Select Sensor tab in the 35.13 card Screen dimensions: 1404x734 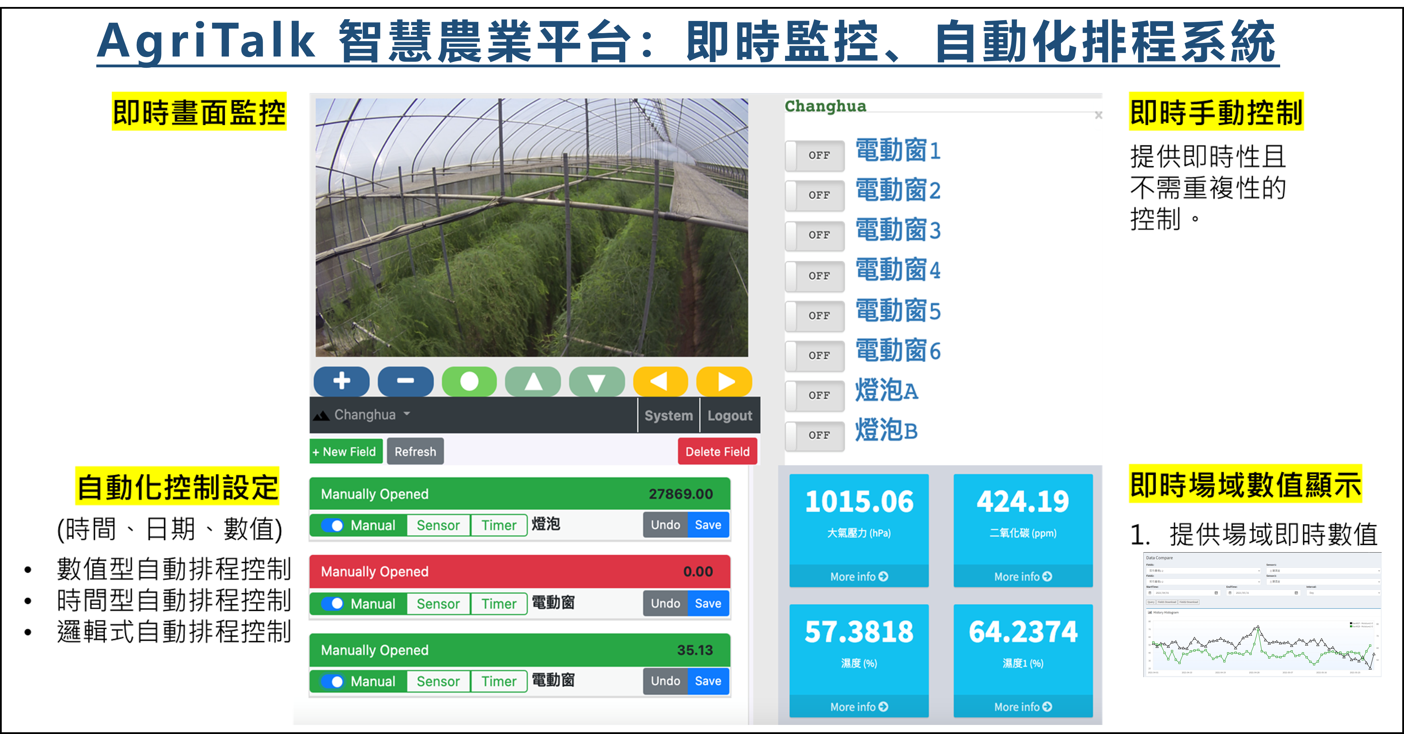(438, 681)
